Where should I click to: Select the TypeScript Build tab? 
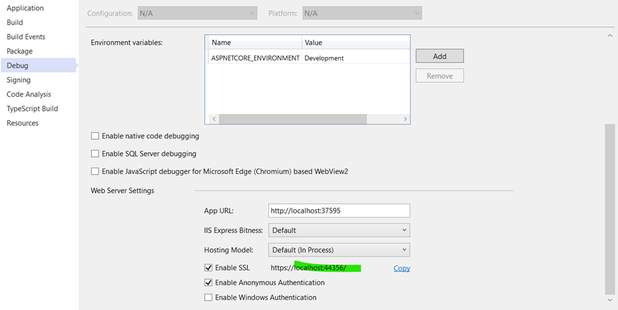point(32,109)
